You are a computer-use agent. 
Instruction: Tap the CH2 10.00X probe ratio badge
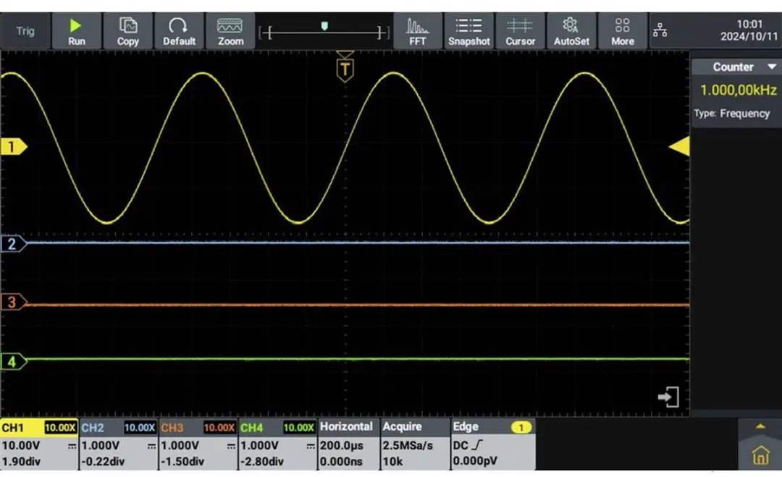pos(140,428)
